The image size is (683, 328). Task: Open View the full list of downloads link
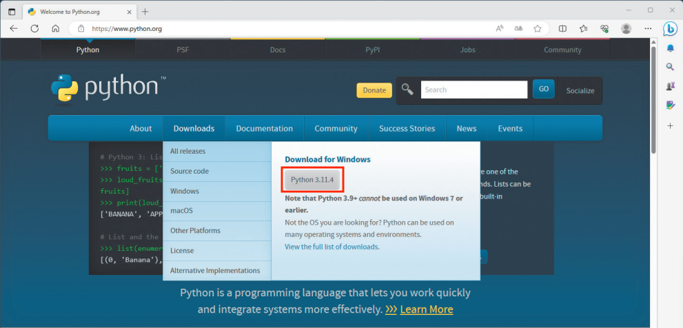click(x=332, y=247)
